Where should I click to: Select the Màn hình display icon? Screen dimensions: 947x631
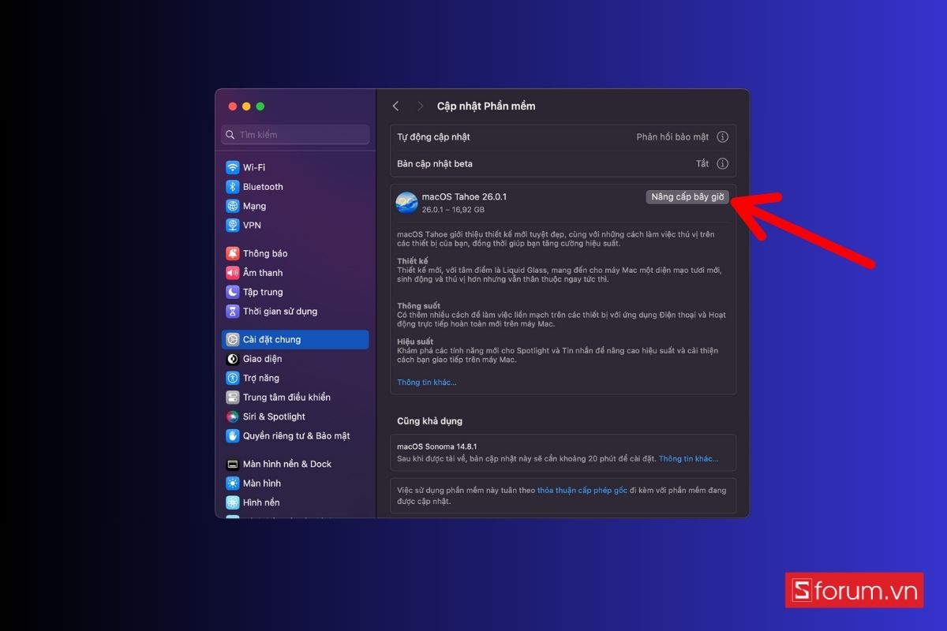(232, 483)
